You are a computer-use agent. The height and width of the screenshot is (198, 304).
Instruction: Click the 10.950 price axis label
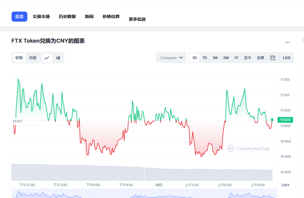point(285,141)
